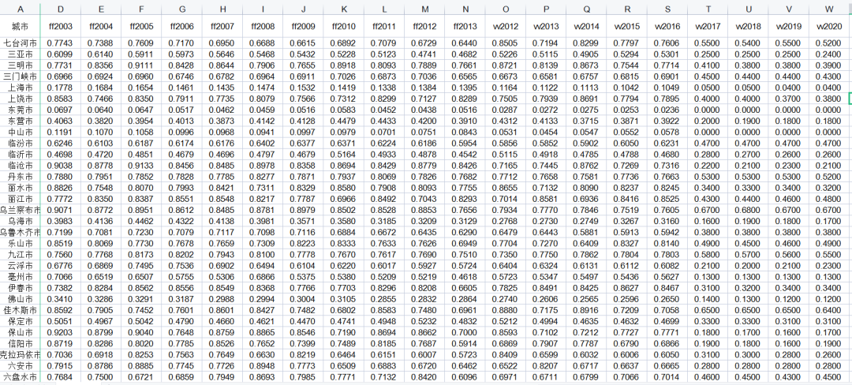
Task: Click 保定市 ff2011 value 0.4948
Action: (384, 321)
